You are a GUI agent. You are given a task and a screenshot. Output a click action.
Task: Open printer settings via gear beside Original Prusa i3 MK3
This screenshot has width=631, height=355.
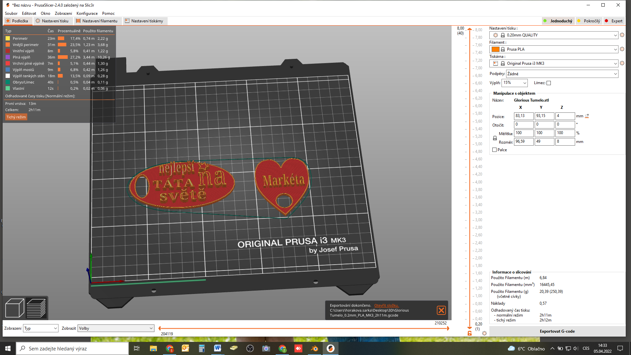point(622,63)
